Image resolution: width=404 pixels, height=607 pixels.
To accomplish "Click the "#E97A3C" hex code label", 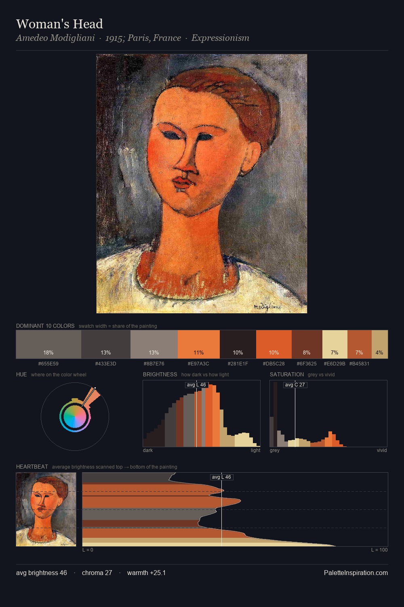I will click(x=199, y=364).
